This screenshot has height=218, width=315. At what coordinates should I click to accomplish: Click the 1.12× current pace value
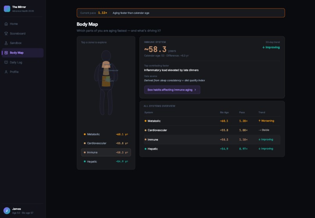point(102,13)
